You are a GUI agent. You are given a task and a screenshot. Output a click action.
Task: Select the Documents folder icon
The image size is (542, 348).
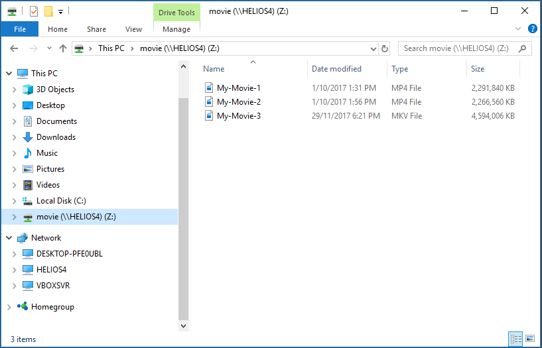pyautogui.click(x=28, y=121)
